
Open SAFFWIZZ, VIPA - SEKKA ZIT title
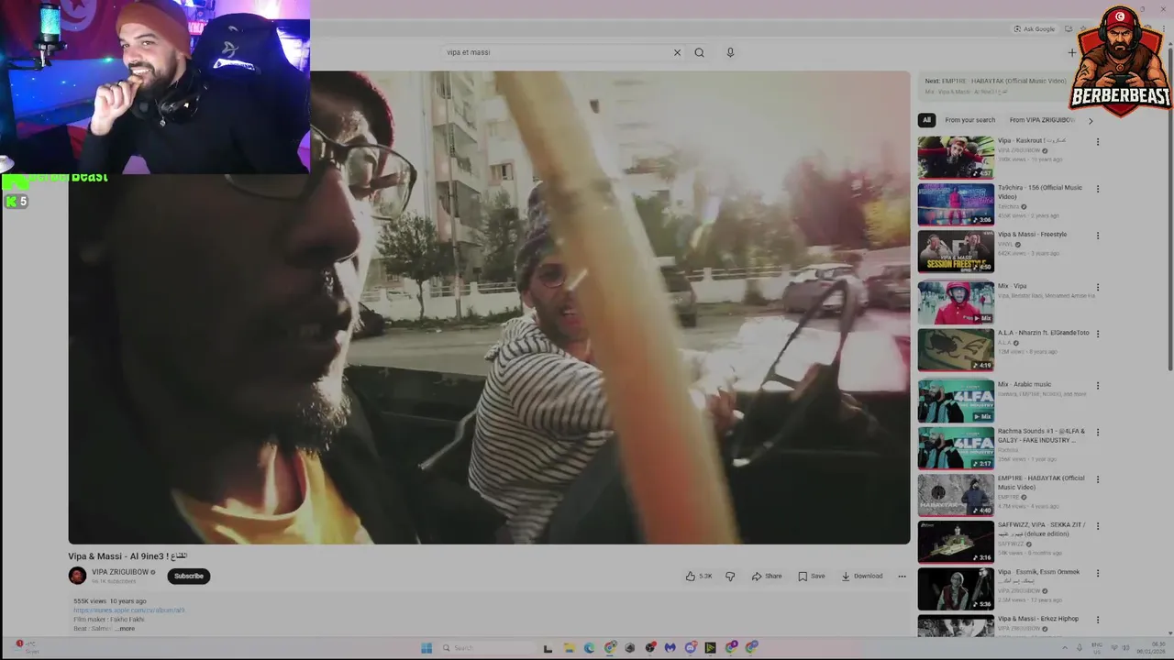1041,529
